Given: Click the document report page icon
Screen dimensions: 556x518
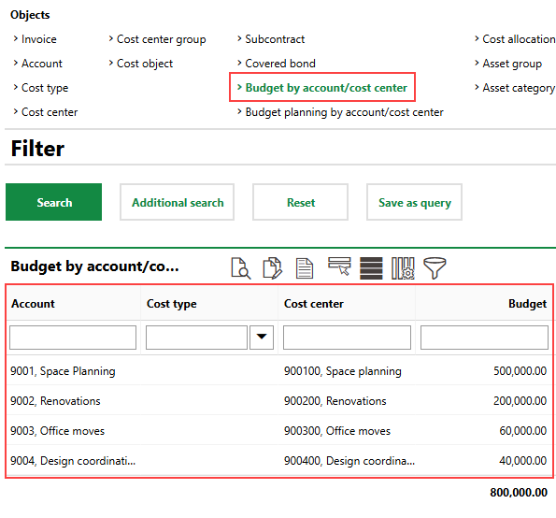Looking at the screenshot, I should [305, 268].
